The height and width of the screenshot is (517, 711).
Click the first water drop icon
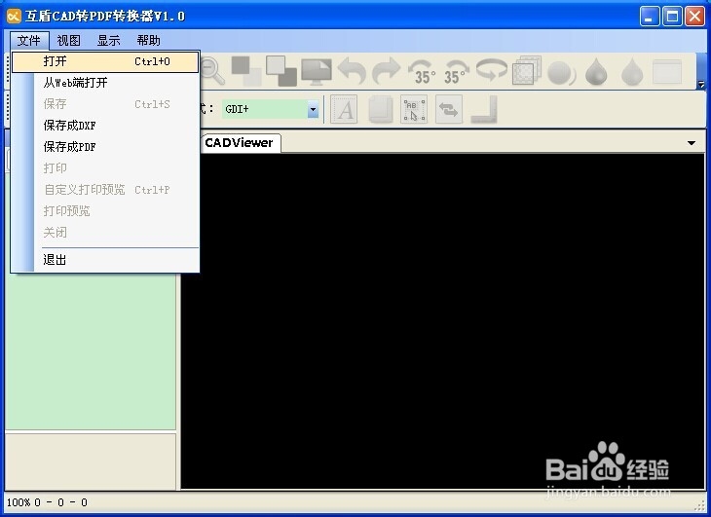pyautogui.click(x=596, y=72)
